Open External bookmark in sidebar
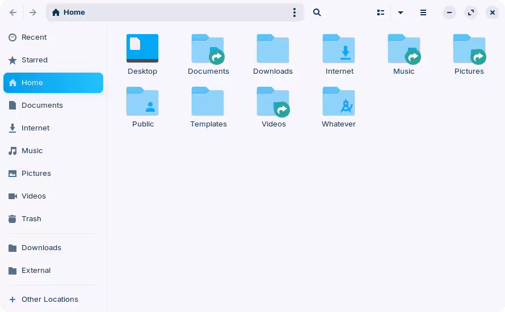Screen dimensions: 505x312 coord(36,271)
